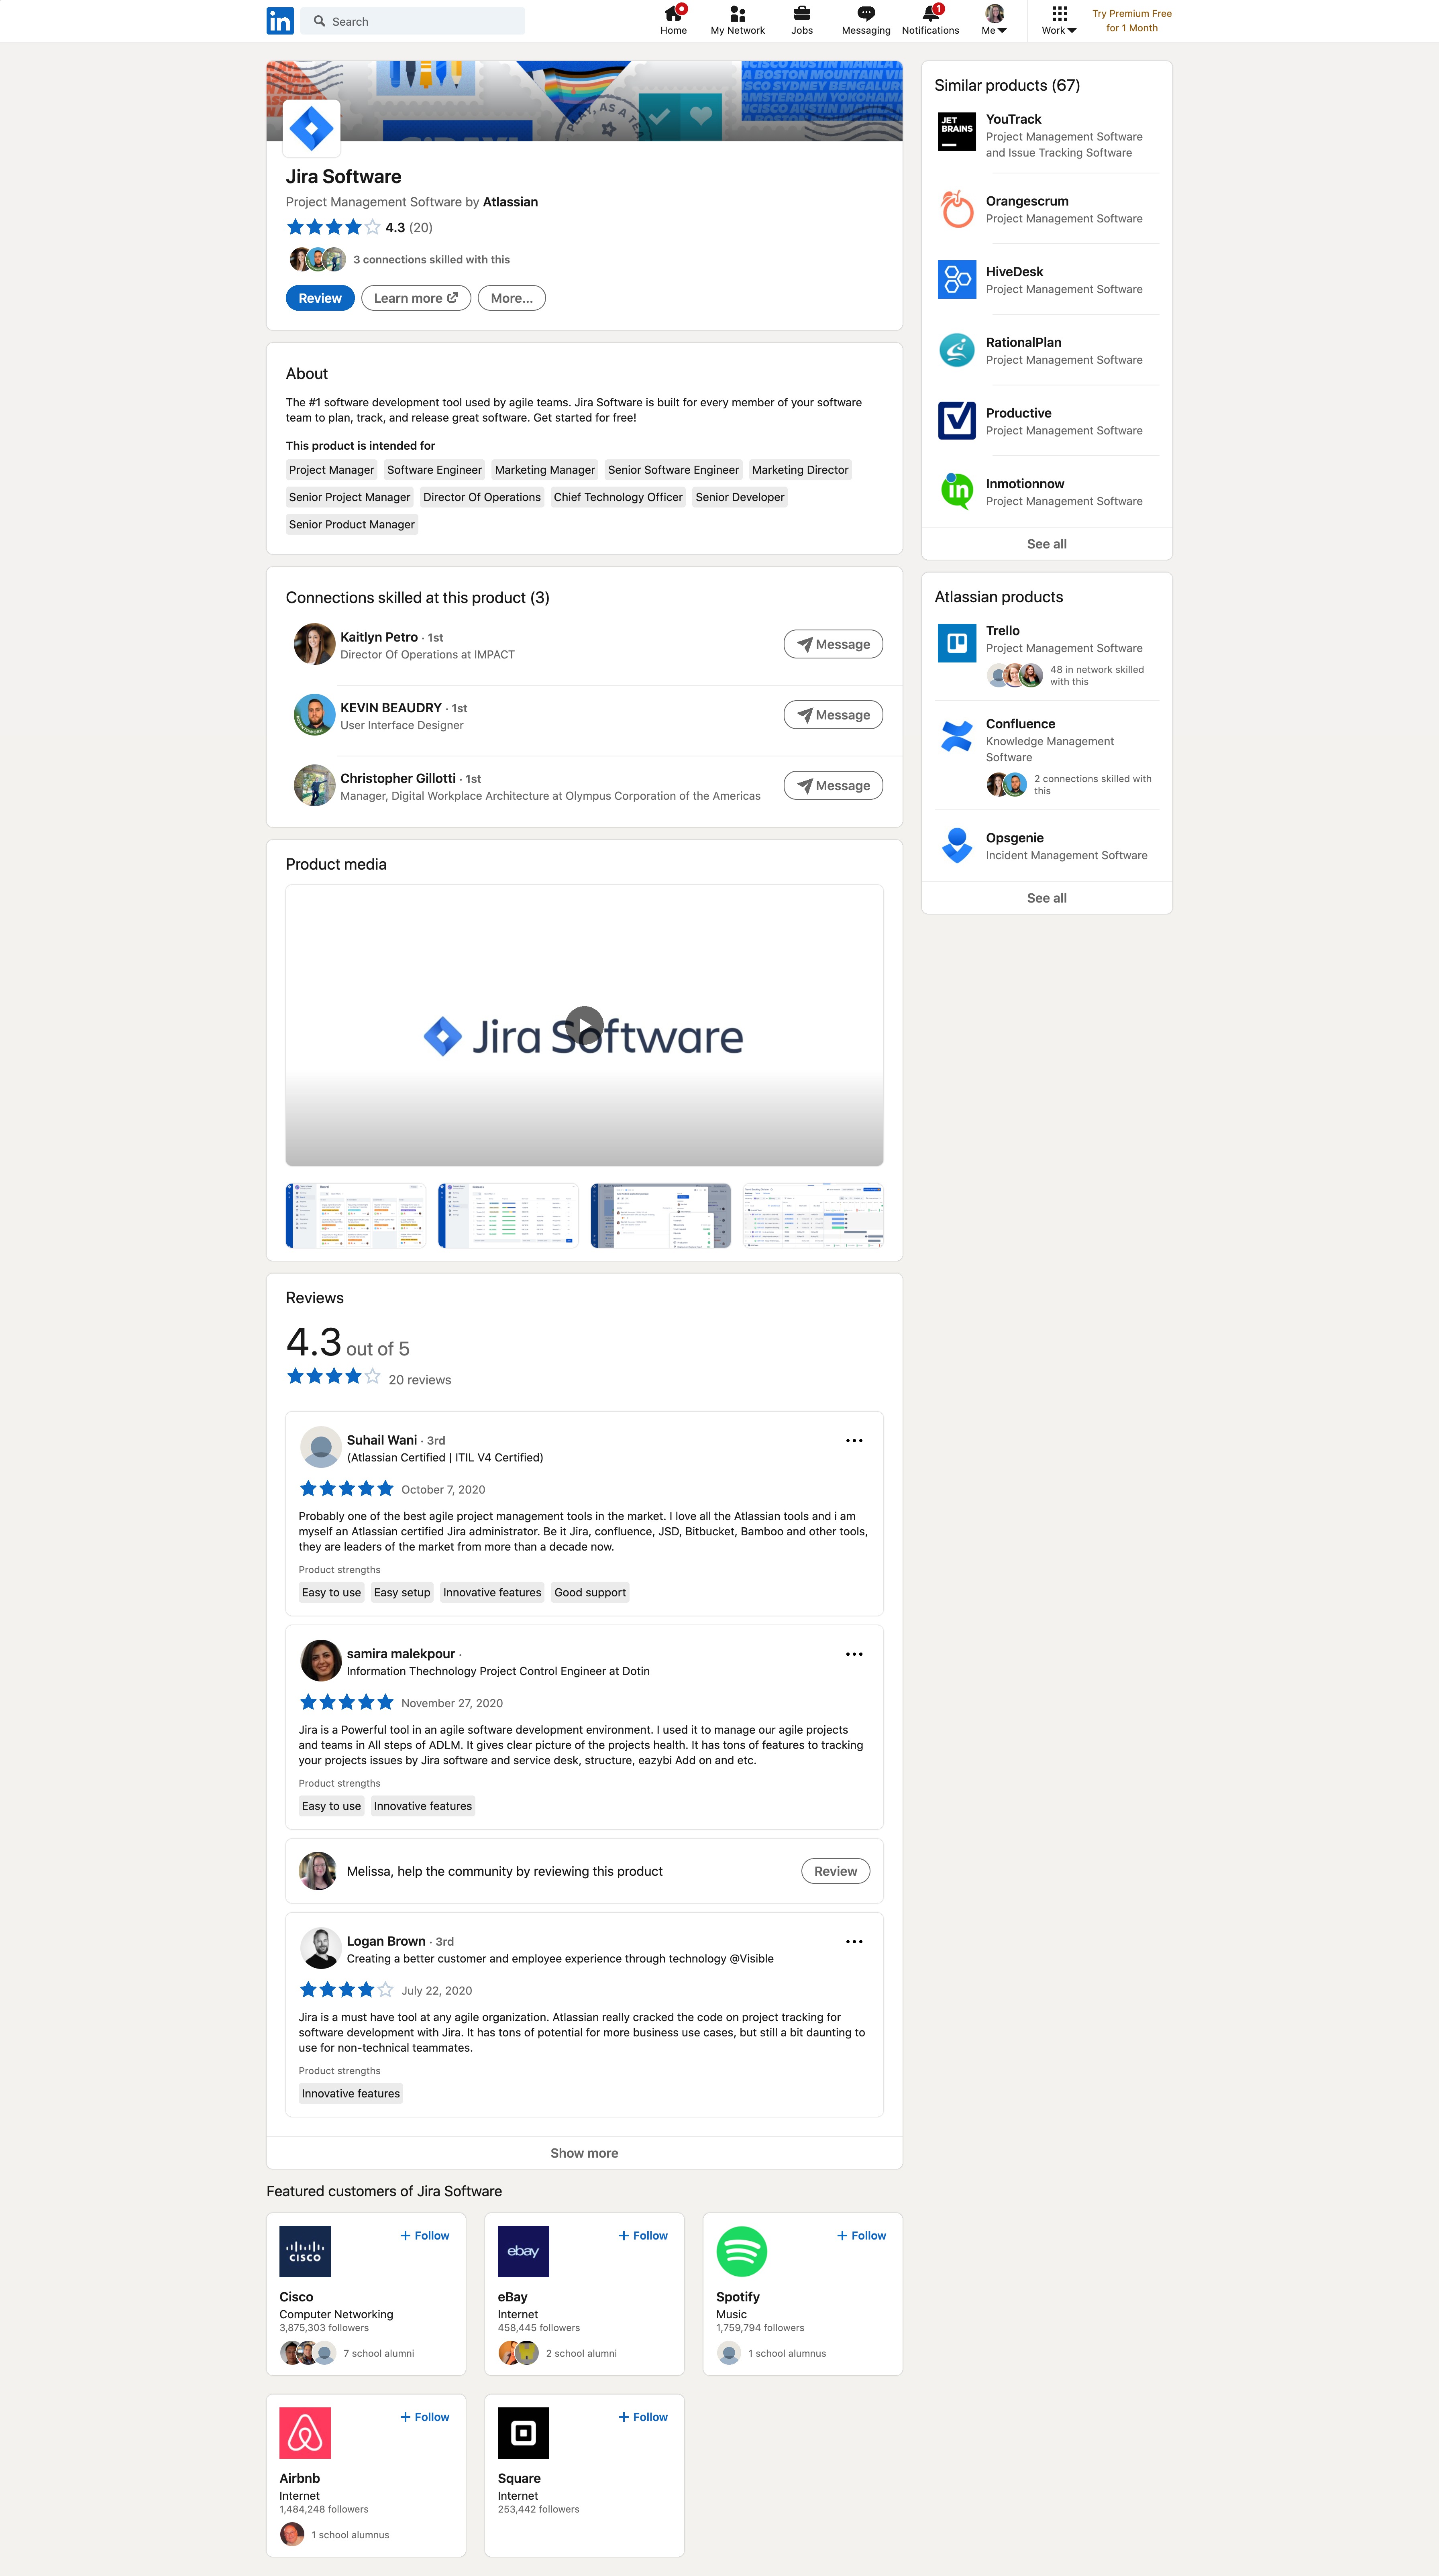Click the Confluence logo

[x=956, y=737]
